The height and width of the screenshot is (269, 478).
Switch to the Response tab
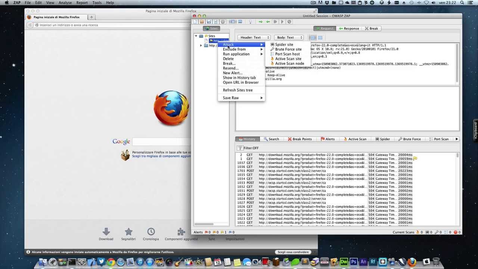[x=349, y=28]
